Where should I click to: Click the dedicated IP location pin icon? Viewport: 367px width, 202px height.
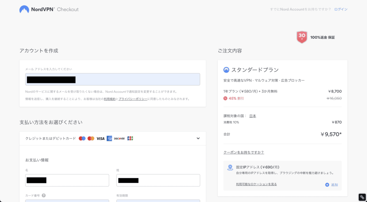coord(230,167)
